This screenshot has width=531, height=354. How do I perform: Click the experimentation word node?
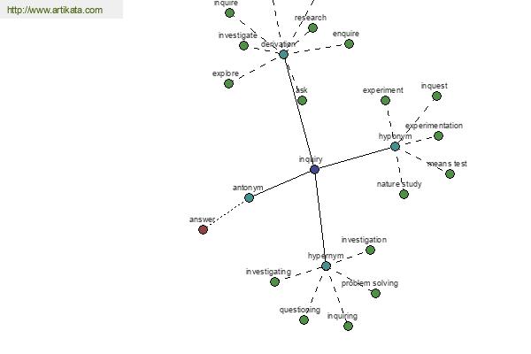pyautogui.click(x=438, y=135)
